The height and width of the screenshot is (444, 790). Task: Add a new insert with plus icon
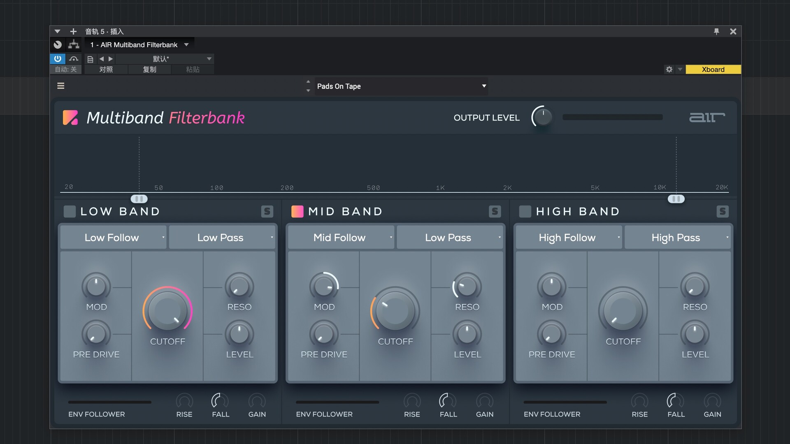73,32
